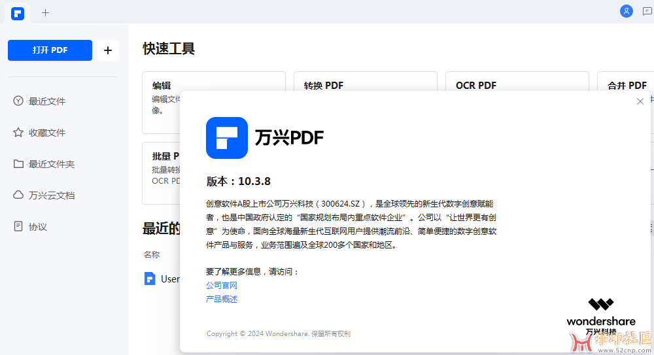Close the 万兴PDF about dialog
Viewport: 654px width, 355px height.
tap(640, 101)
